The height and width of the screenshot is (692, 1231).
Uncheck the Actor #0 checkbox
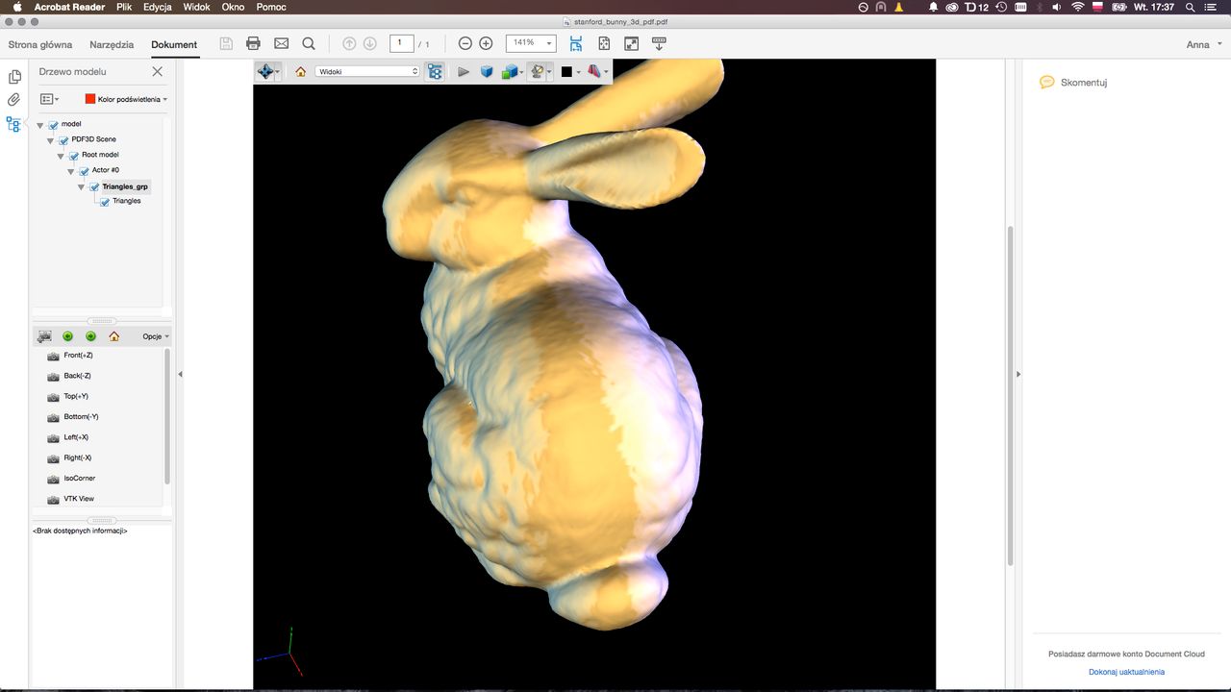pyautogui.click(x=85, y=171)
